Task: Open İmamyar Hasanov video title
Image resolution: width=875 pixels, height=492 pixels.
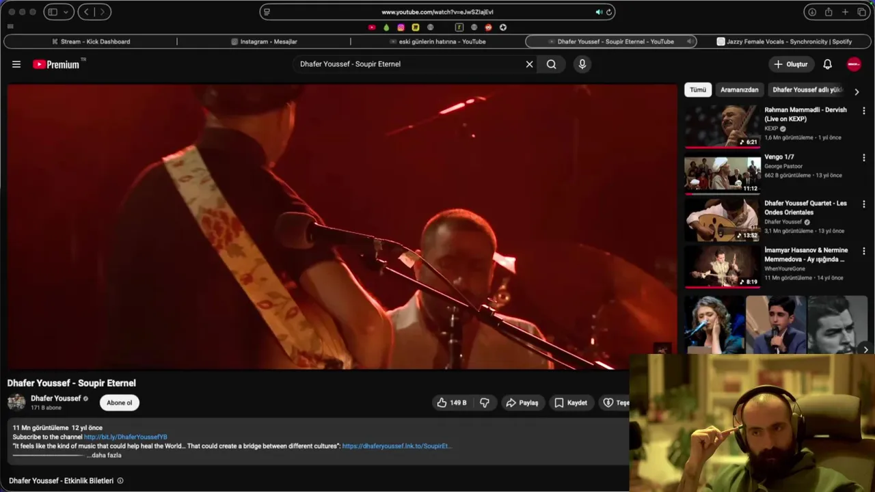Action: (x=806, y=255)
